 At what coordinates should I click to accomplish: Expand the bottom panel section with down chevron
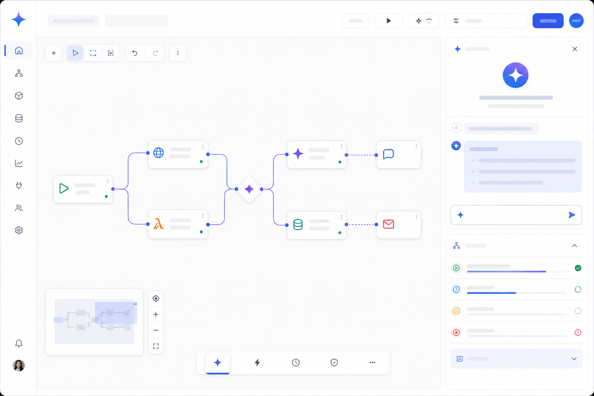[x=574, y=359]
